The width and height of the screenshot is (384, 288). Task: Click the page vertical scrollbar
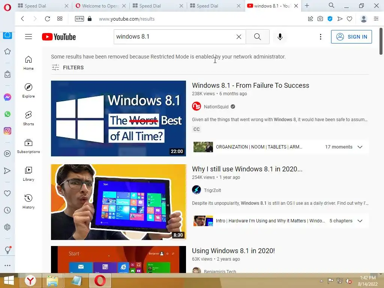pos(381,42)
